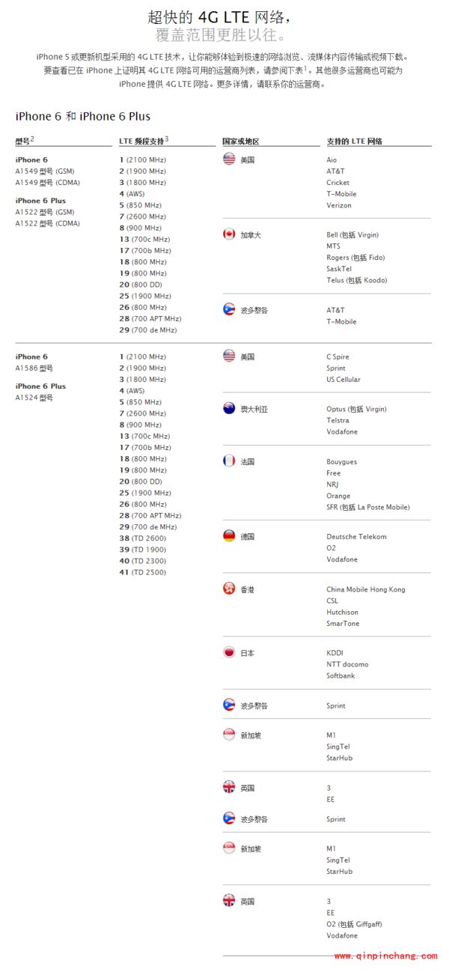449x972 pixels.
Task: Open footnote 1 in the intro paragraph
Action: 305,67
